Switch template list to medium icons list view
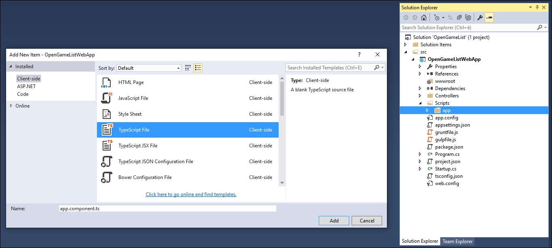The height and width of the screenshot is (248, 552). click(198, 68)
